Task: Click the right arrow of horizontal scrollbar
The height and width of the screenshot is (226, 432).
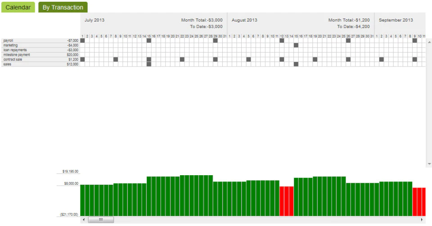Action: tap(422, 220)
